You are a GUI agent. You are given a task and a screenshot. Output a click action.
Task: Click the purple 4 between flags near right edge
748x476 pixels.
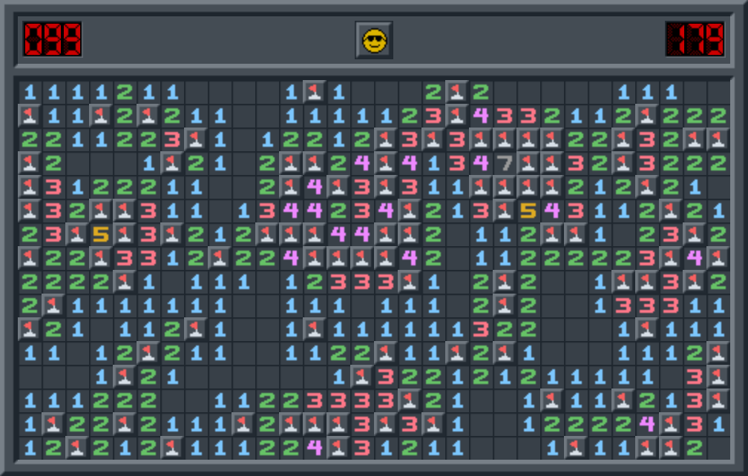coord(695,258)
